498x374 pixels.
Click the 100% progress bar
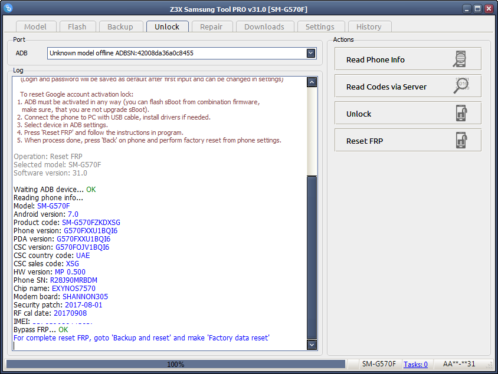176,364
